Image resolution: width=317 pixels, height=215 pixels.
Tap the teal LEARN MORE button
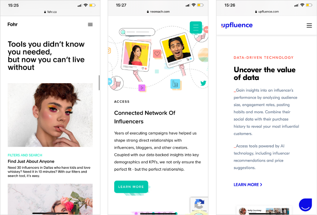point(131,187)
